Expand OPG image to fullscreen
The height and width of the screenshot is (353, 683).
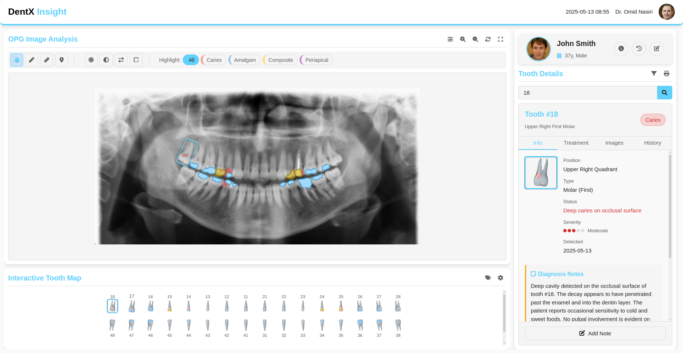[x=500, y=39]
